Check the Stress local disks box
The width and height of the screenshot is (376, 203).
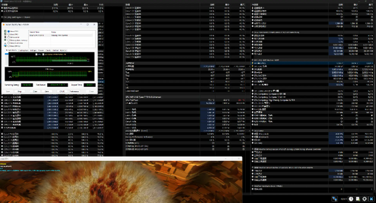point(8,43)
